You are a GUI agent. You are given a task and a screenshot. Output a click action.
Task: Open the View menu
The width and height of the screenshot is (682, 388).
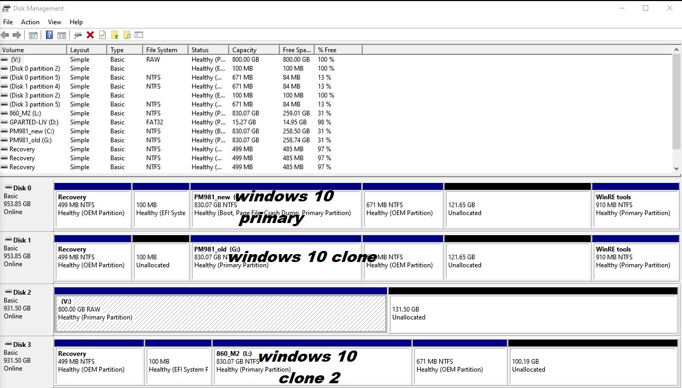coord(54,22)
